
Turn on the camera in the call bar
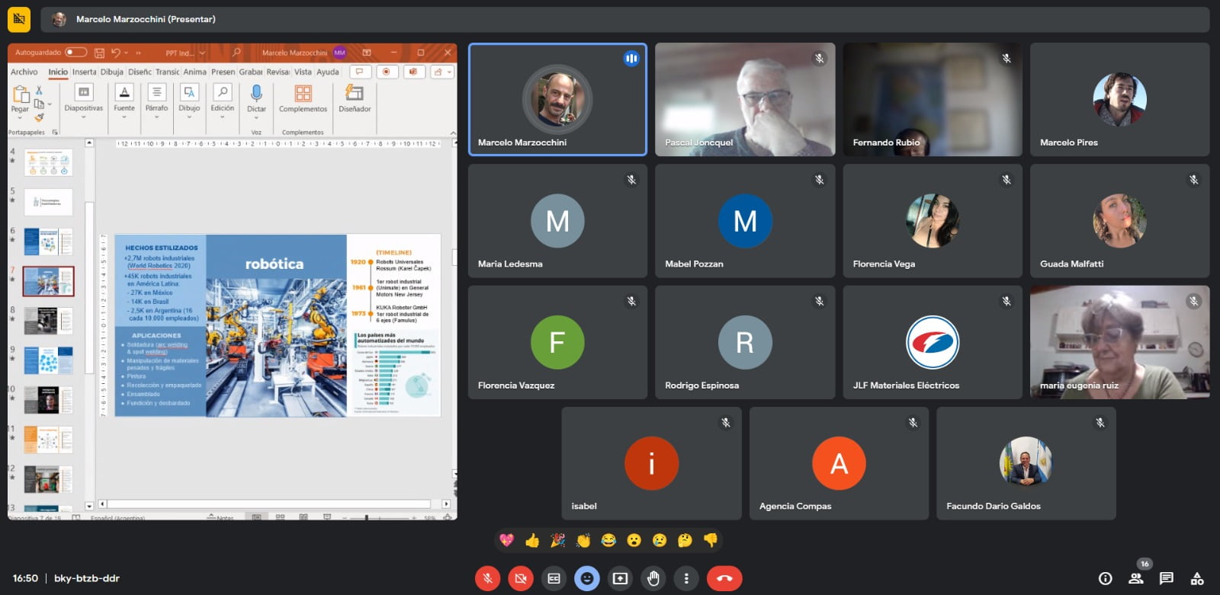pyautogui.click(x=520, y=578)
